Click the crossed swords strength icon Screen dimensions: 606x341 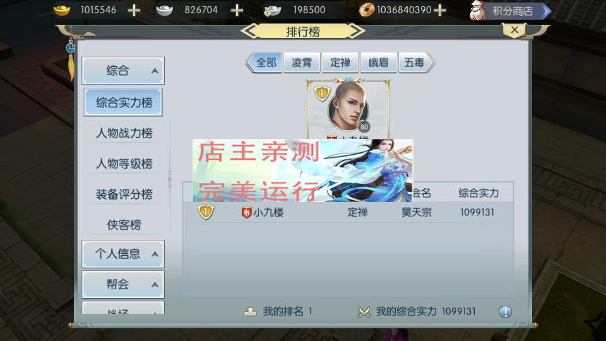(364, 311)
